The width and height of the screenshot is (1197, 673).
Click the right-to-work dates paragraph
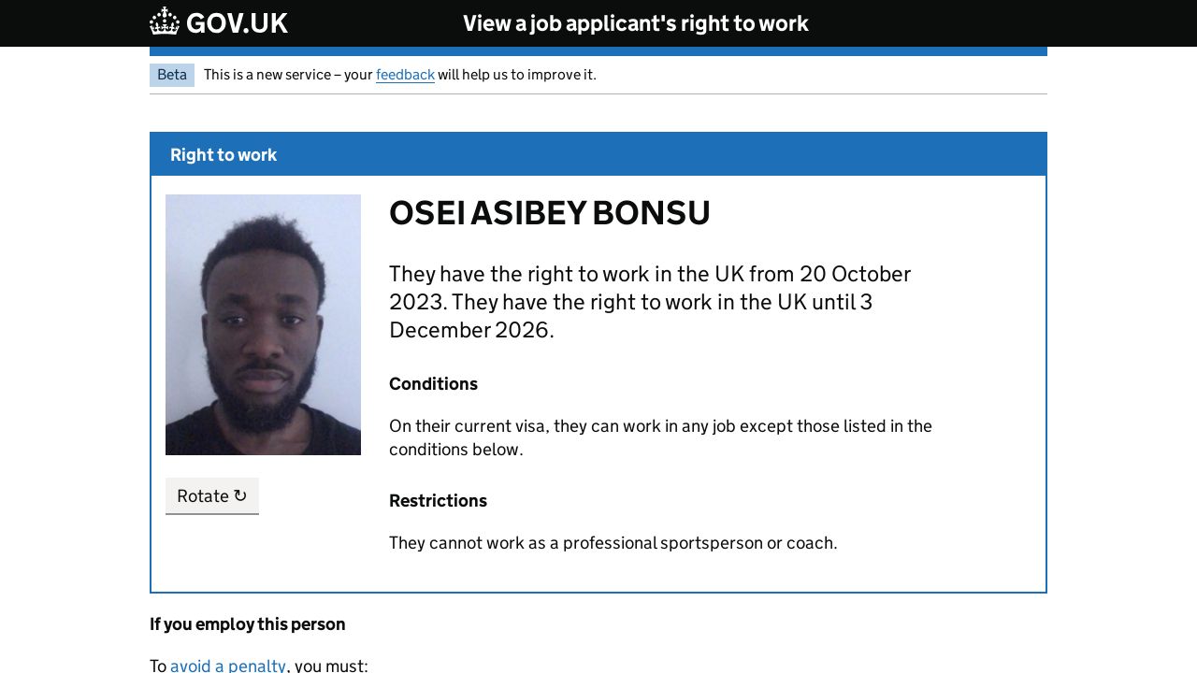click(649, 302)
